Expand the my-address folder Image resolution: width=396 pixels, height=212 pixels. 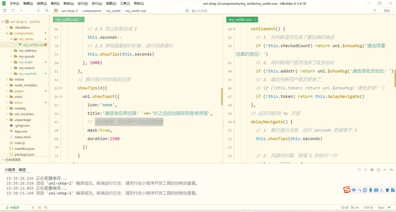11,51
